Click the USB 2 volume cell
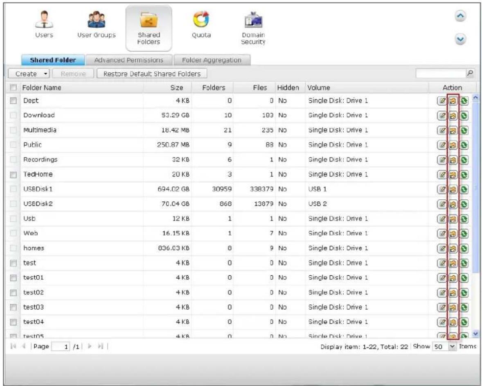The height and width of the screenshot is (386, 482). click(318, 204)
